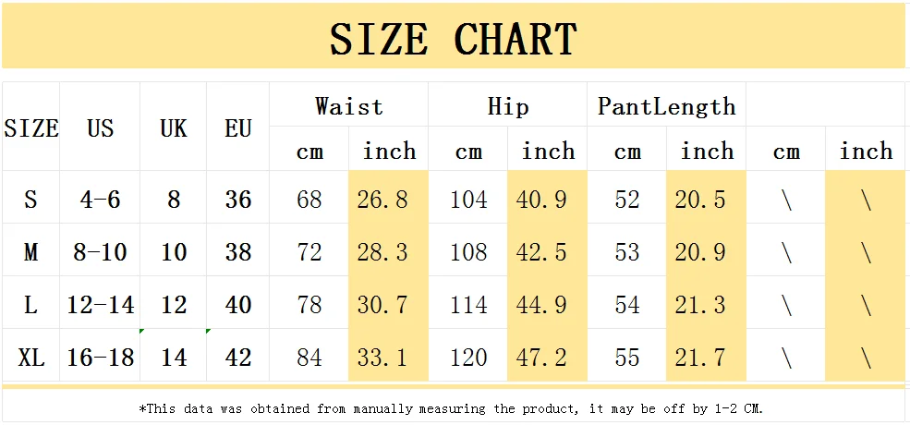Select the SIZE column header
The image size is (910, 425).
pos(30,127)
